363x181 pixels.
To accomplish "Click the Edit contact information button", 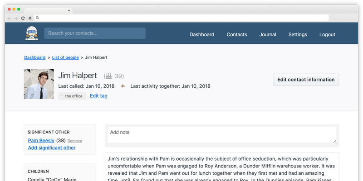I will coord(306,80).
